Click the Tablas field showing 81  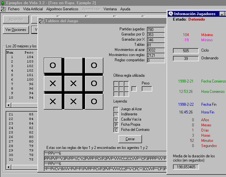coord(156,45)
